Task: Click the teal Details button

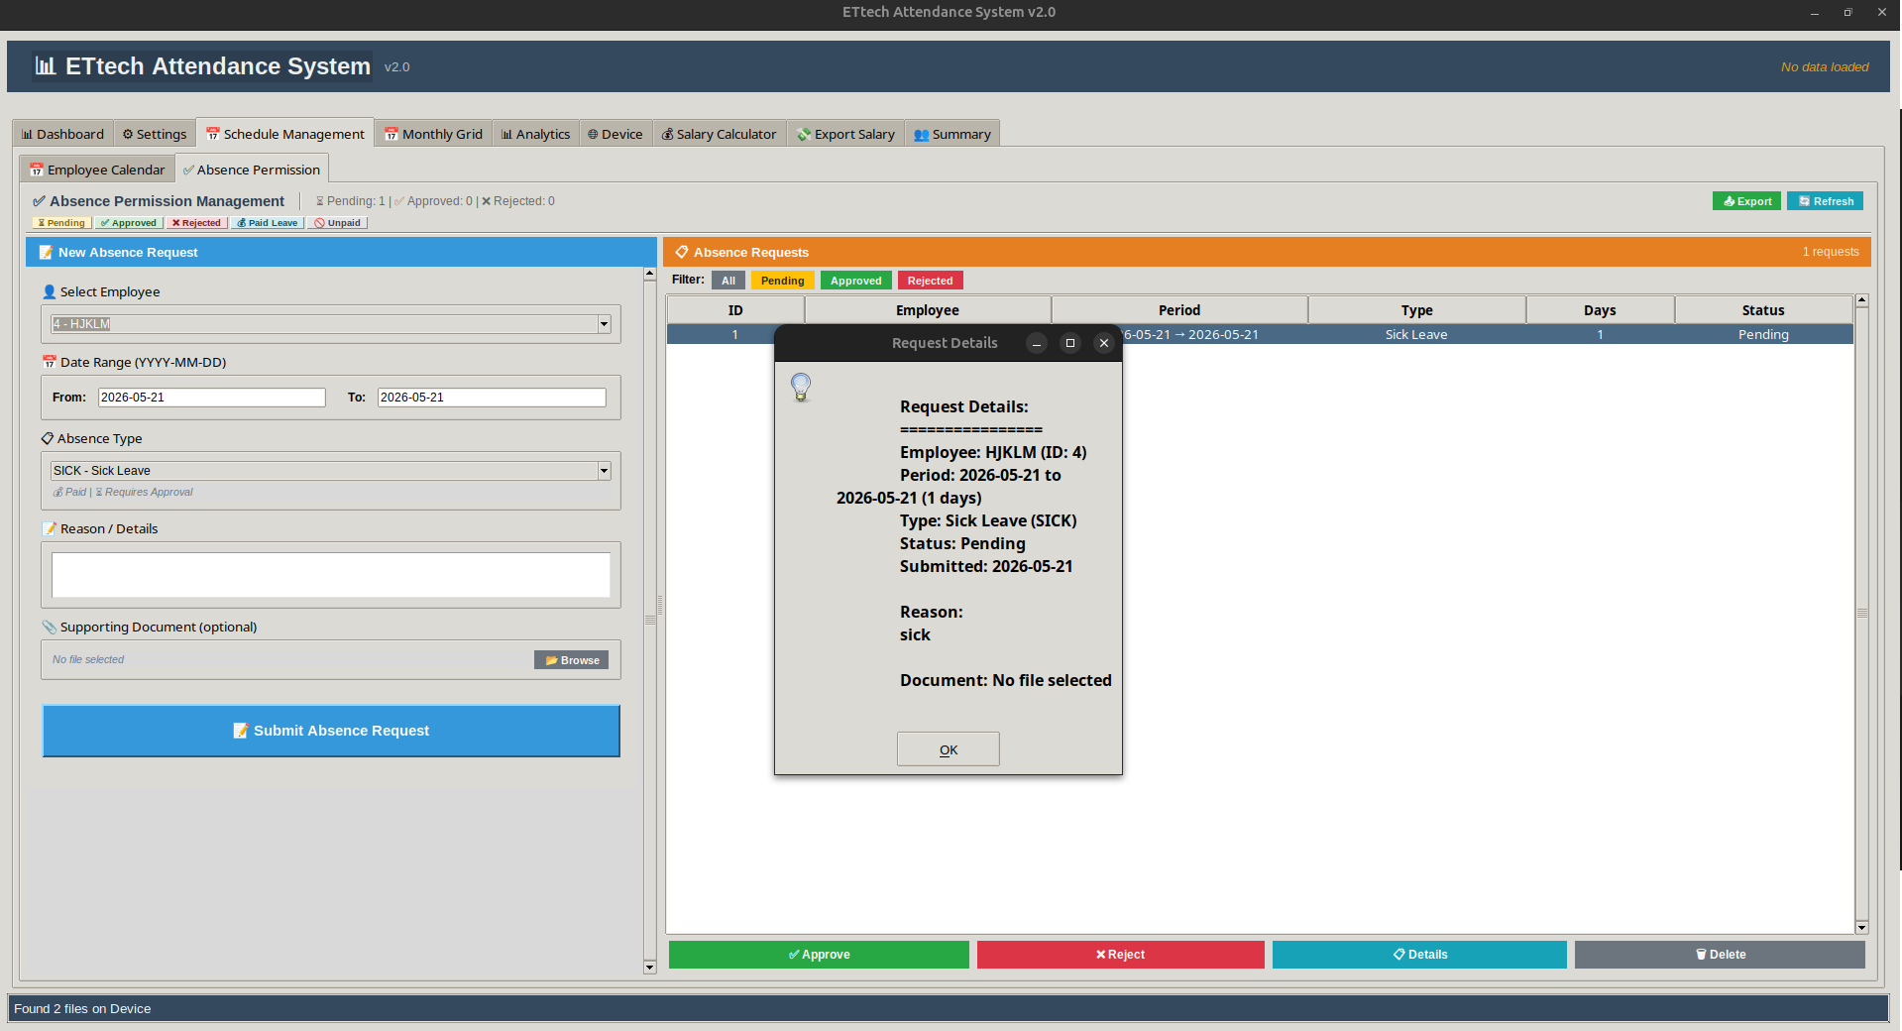Action: pos(1419,955)
